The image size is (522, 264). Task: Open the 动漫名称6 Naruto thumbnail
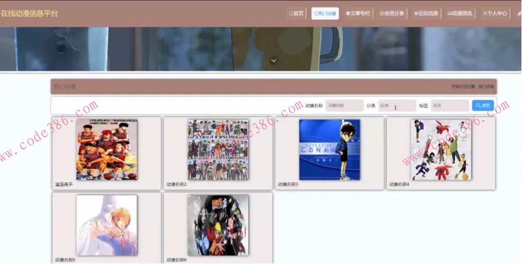[x=218, y=225]
